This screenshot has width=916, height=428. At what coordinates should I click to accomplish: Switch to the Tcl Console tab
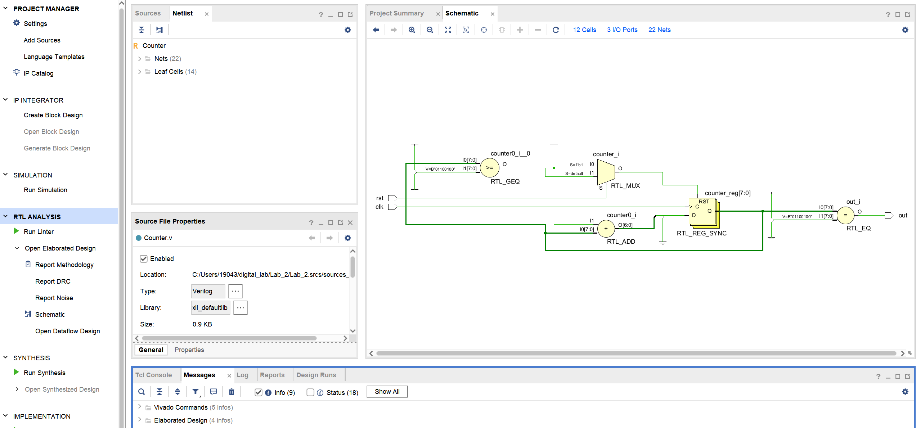tap(153, 375)
